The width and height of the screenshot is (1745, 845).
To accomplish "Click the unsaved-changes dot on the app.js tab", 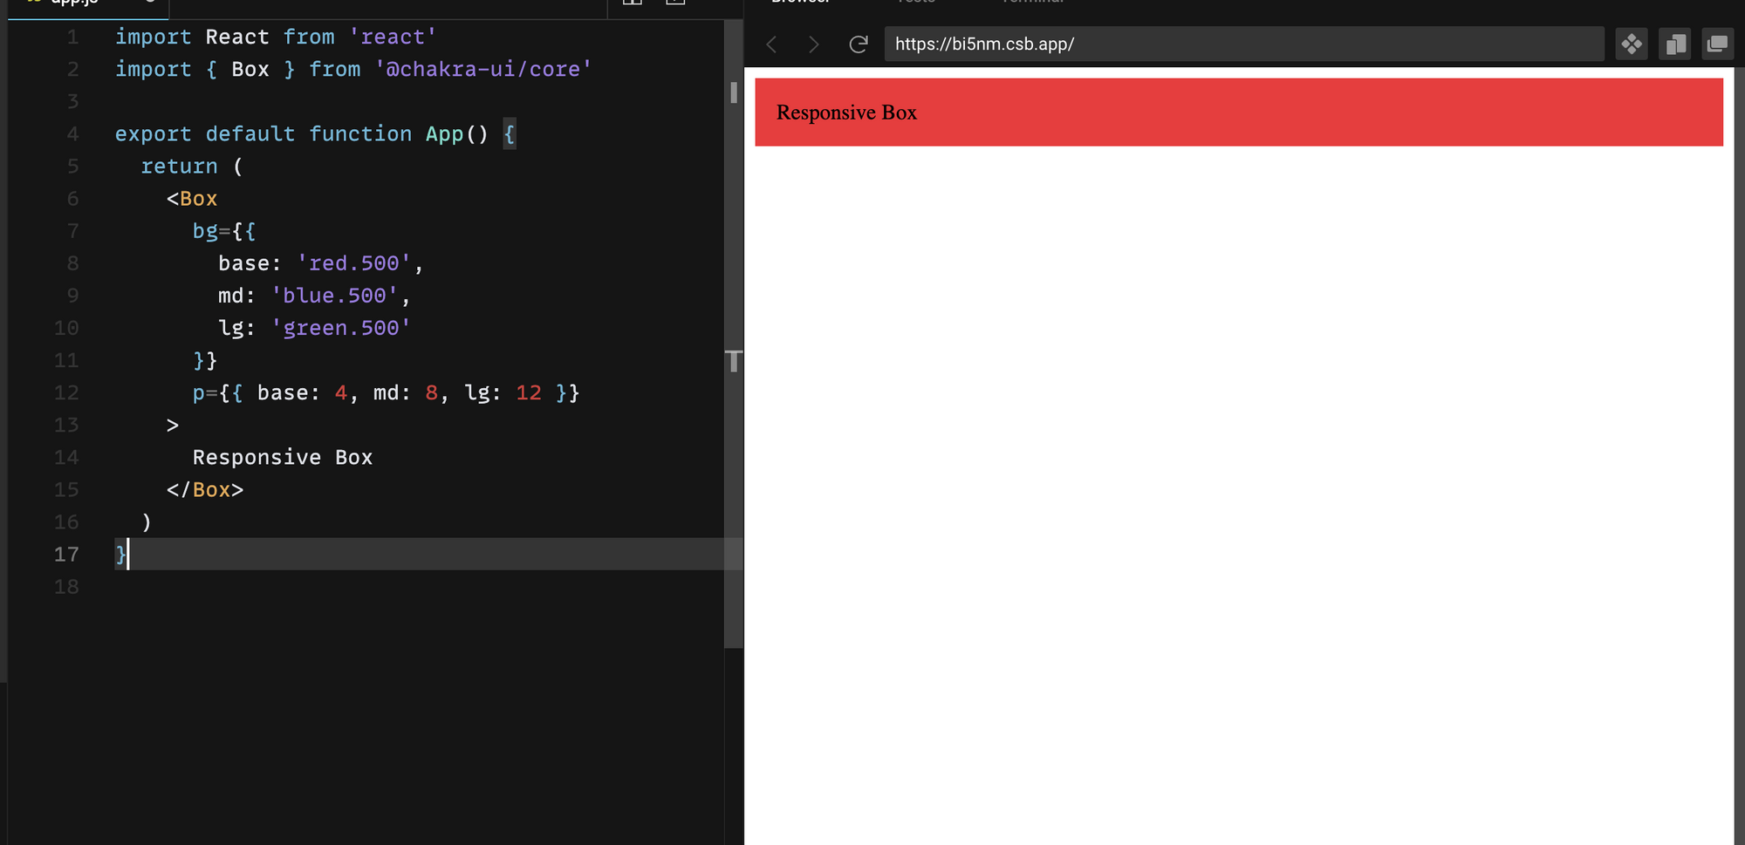I will click(150, 2).
